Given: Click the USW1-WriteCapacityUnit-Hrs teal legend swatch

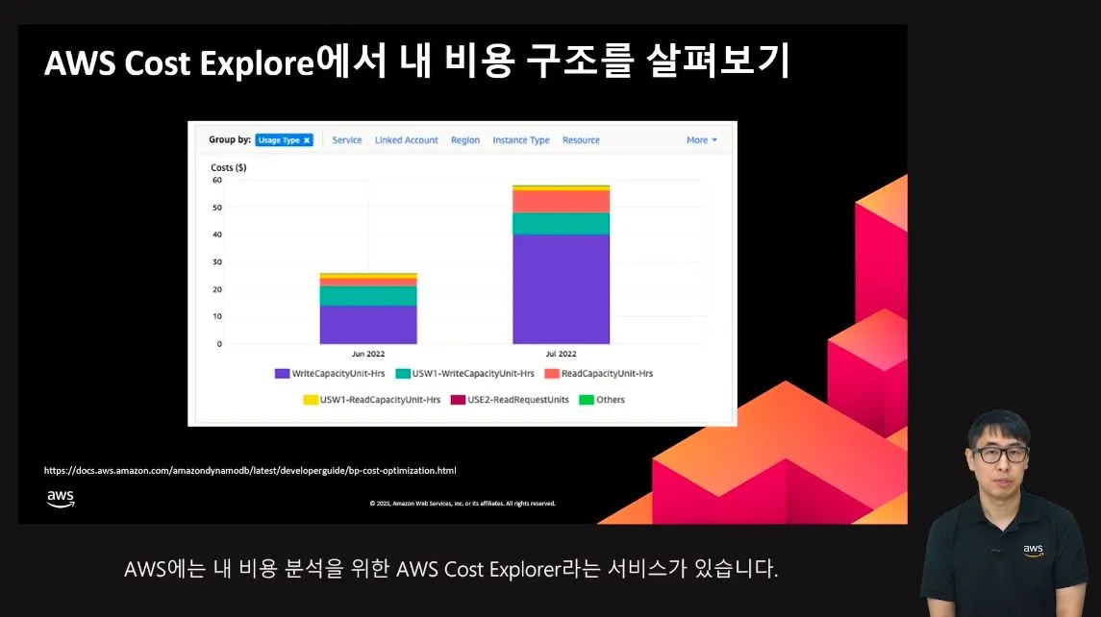Looking at the screenshot, I should (403, 374).
